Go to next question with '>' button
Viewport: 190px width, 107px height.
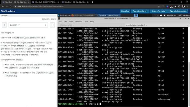pos(52,25)
